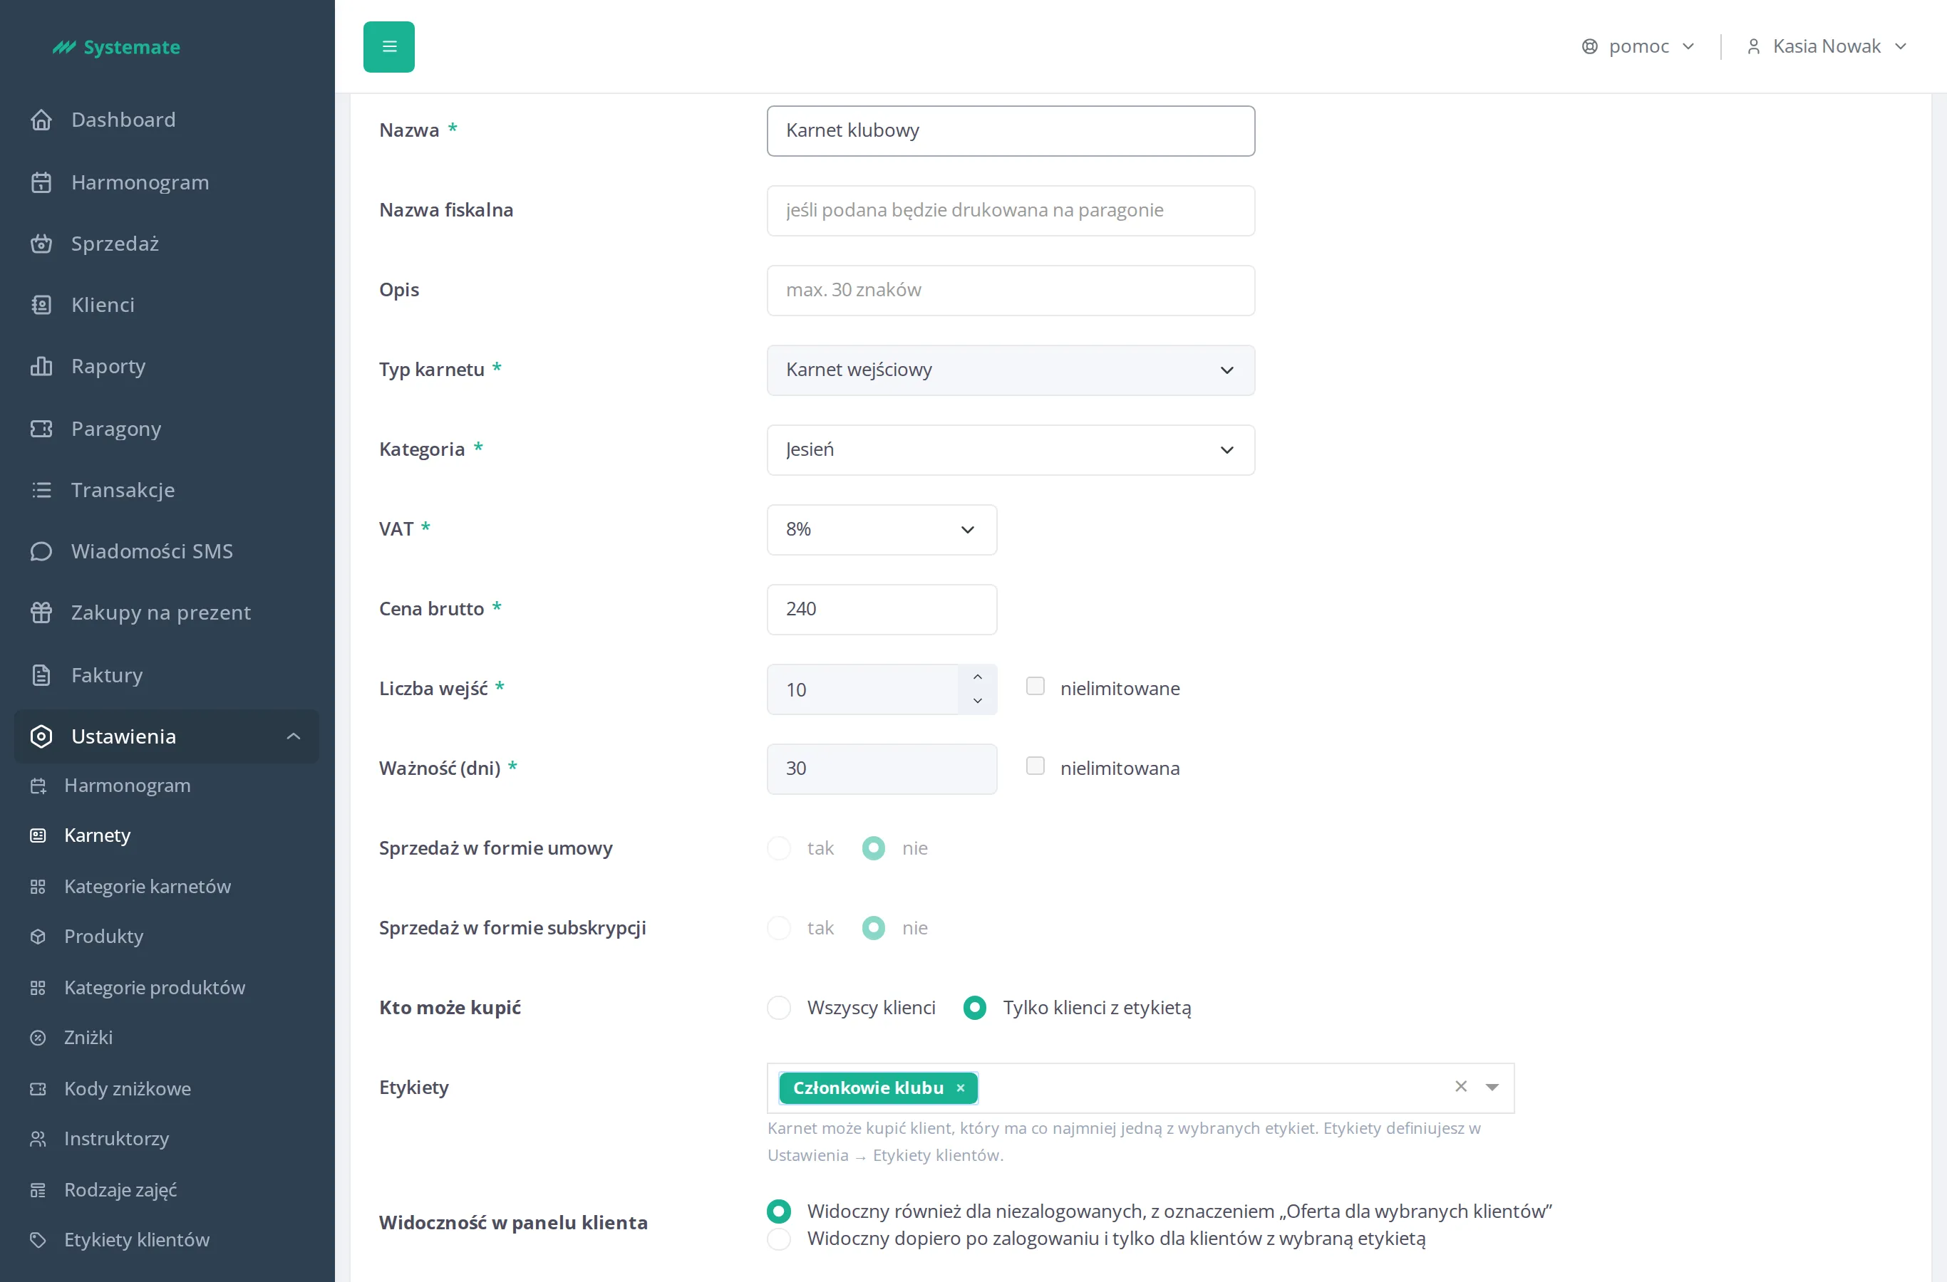
Task: Click the Nazwa fiskalna input field
Action: 1011,211
